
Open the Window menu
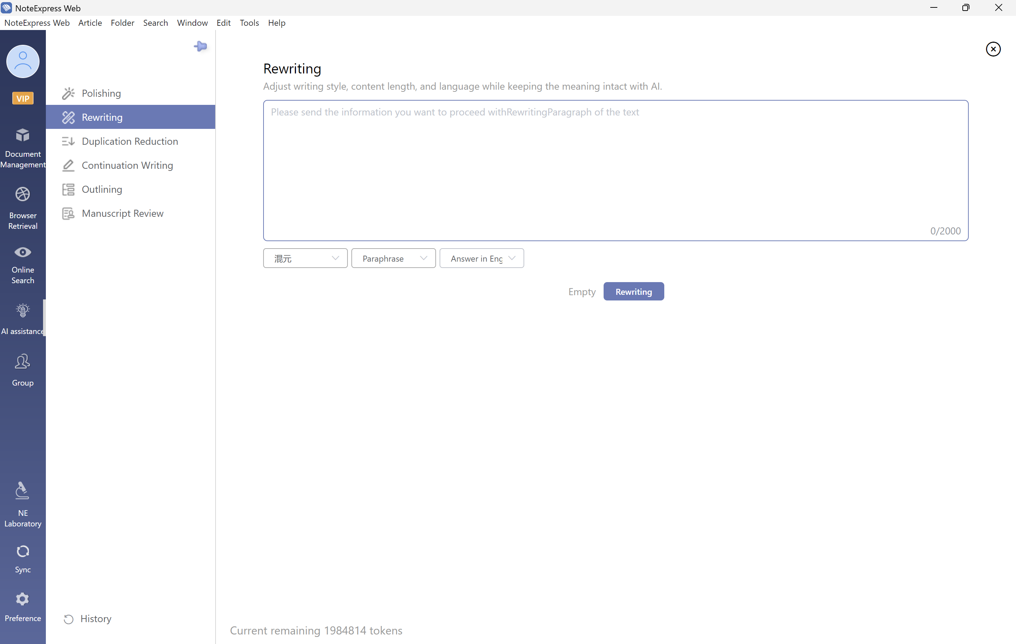pyautogui.click(x=192, y=23)
